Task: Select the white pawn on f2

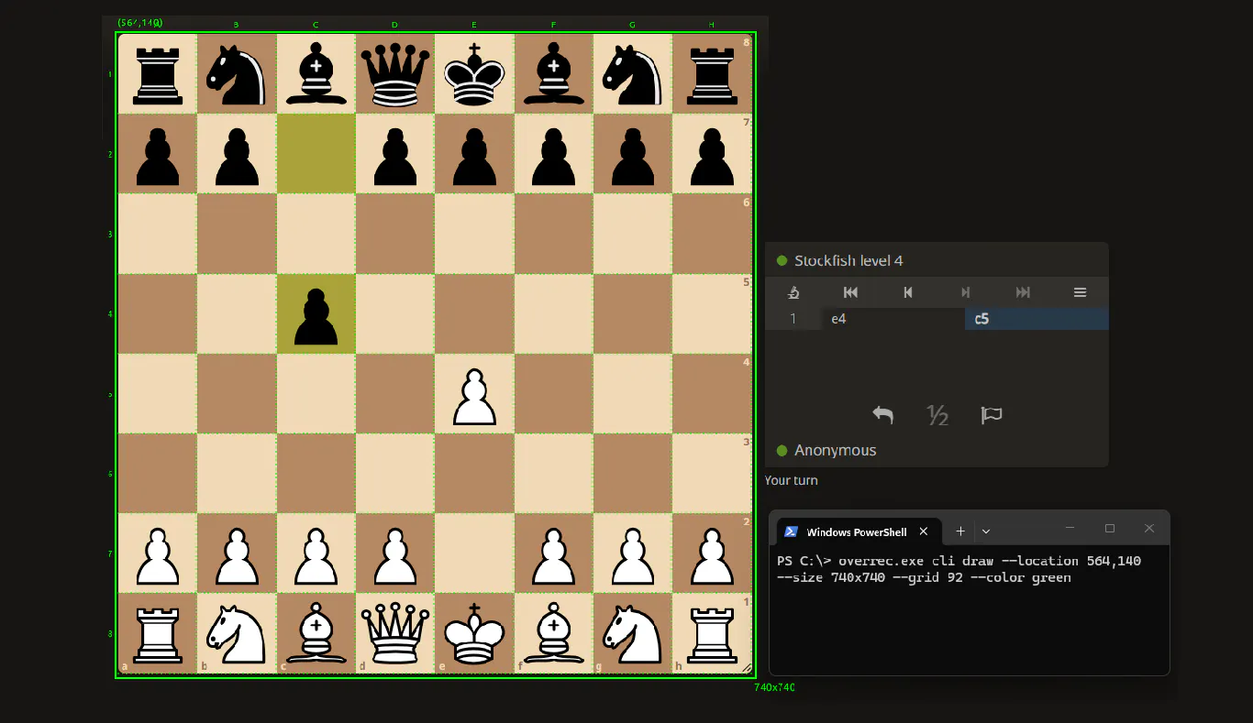Action: click(553, 554)
